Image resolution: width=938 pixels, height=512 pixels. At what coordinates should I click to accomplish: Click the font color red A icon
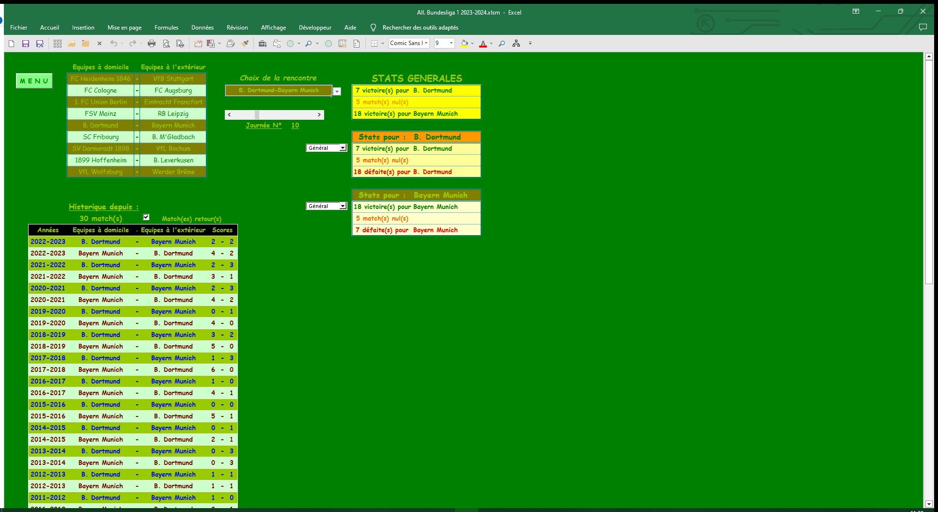tap(483, 44)
